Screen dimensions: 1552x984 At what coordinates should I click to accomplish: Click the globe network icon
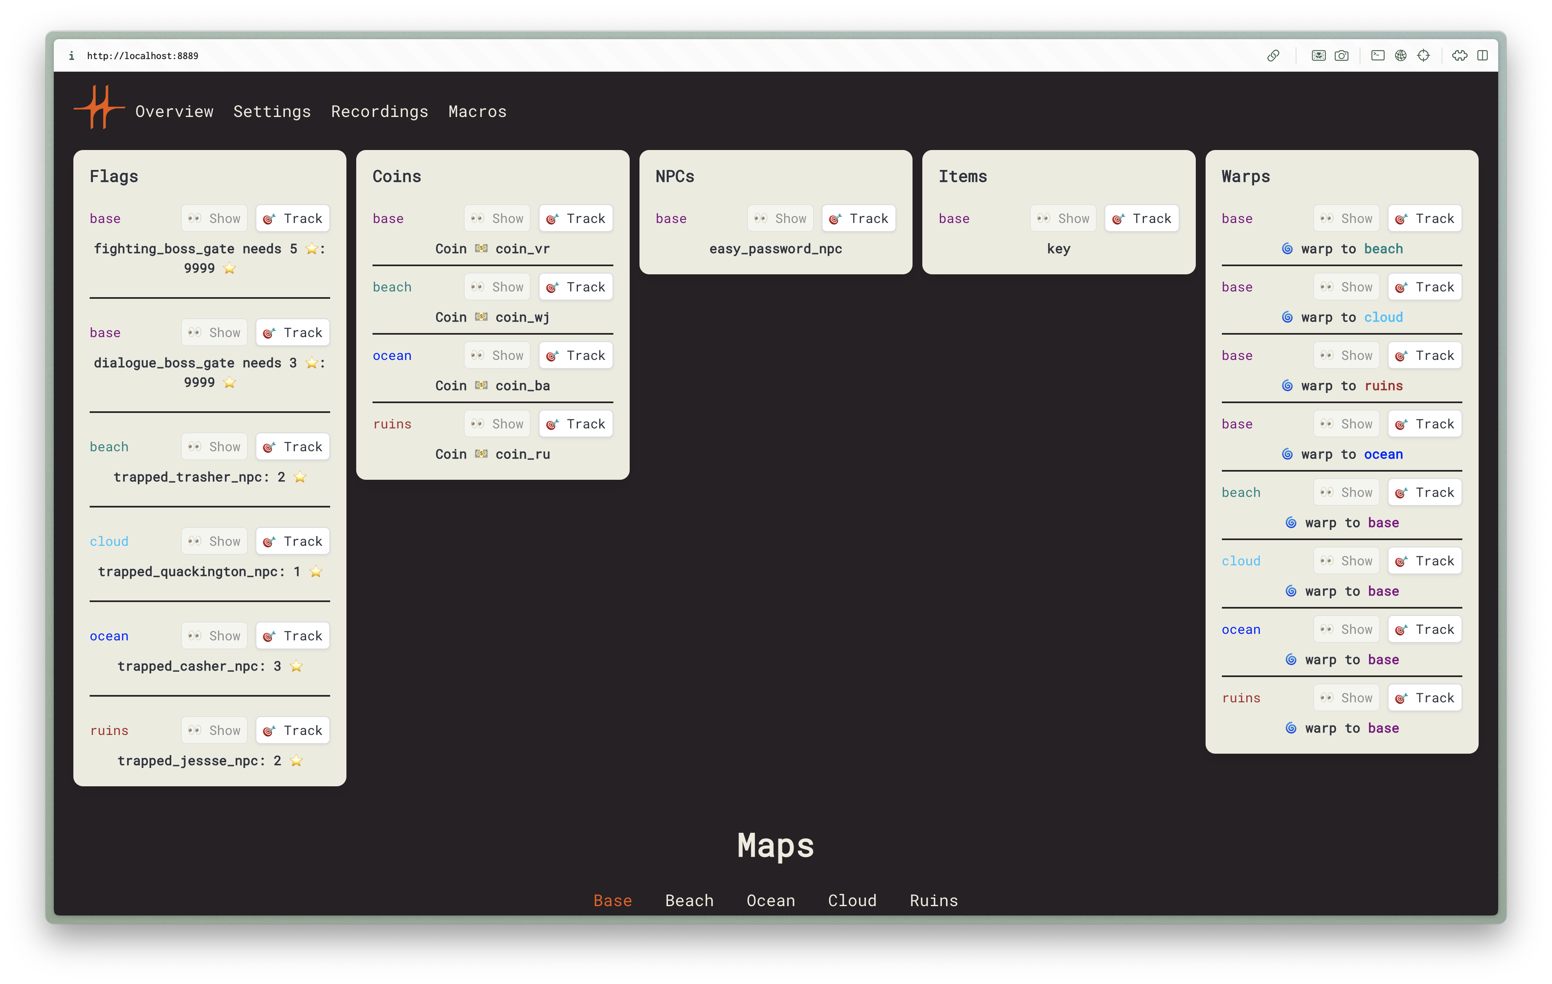pos(1400,55)
